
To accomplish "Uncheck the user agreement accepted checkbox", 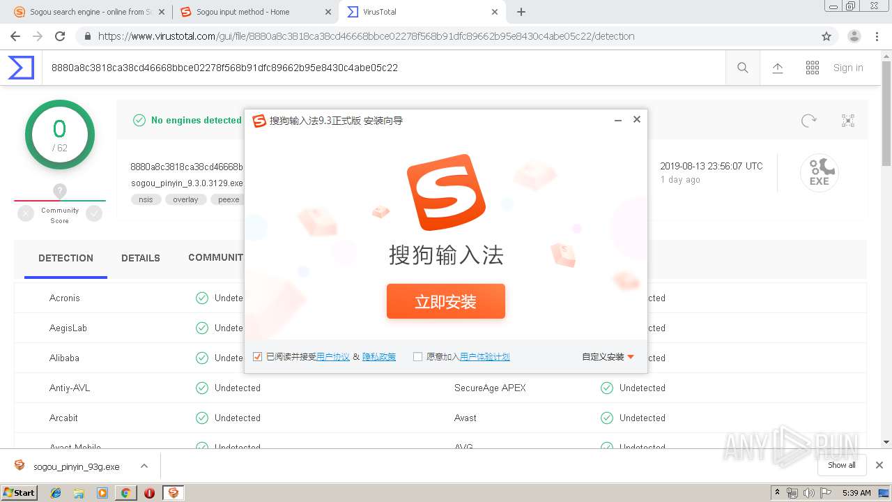I will coord(258,356).
